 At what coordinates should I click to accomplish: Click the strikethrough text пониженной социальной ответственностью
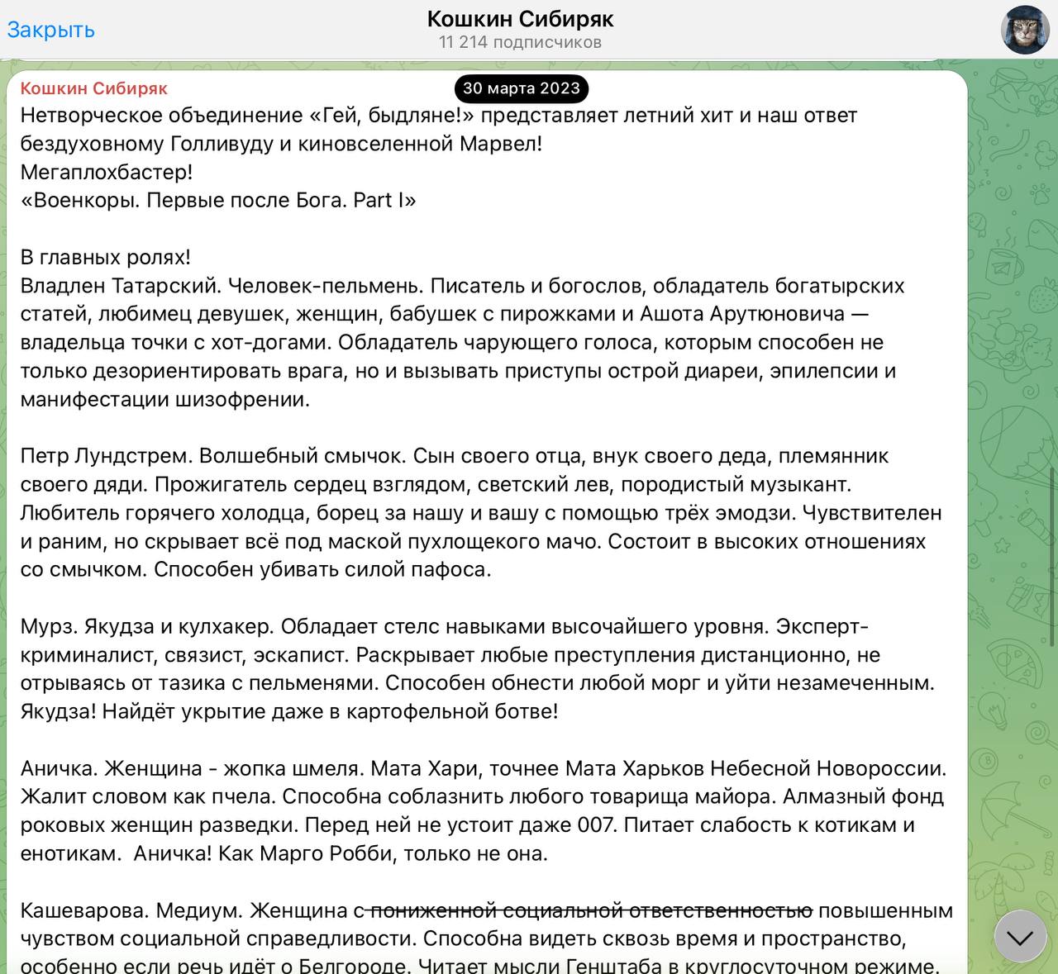(589, 910)
